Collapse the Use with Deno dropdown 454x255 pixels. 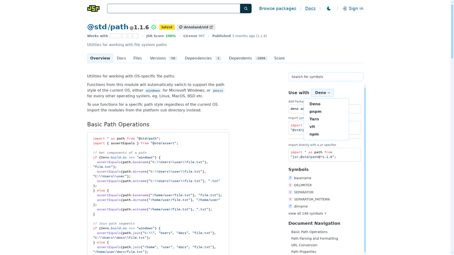click(322, 93)
